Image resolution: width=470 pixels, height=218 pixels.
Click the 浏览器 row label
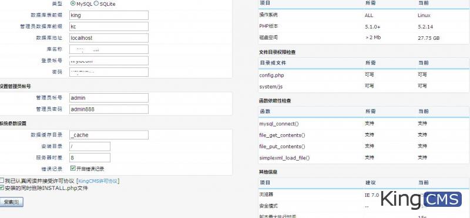[x=266, y=195]
